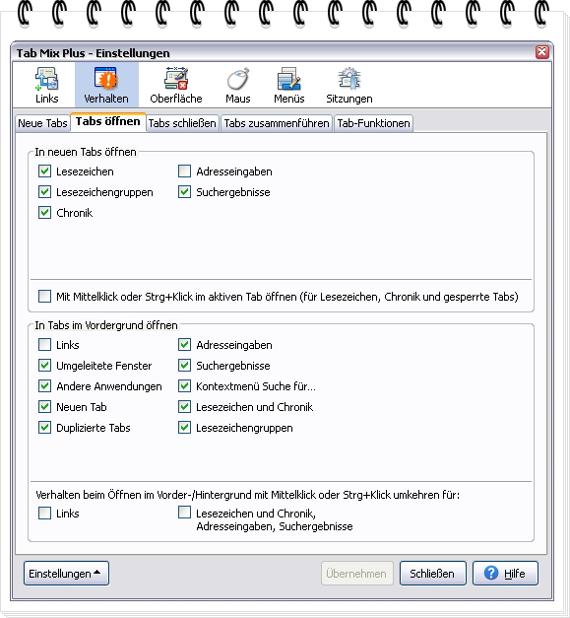Uncheck Suchergebnisse in foreground tabs section
The height and width of the screenshot is (618, 570).
click(x=184, y=366)
